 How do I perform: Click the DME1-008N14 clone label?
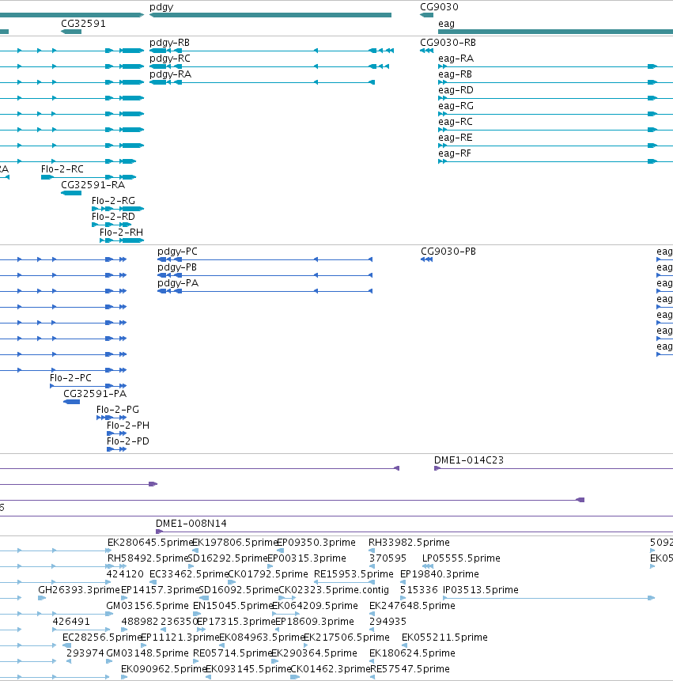coord(191,524)
